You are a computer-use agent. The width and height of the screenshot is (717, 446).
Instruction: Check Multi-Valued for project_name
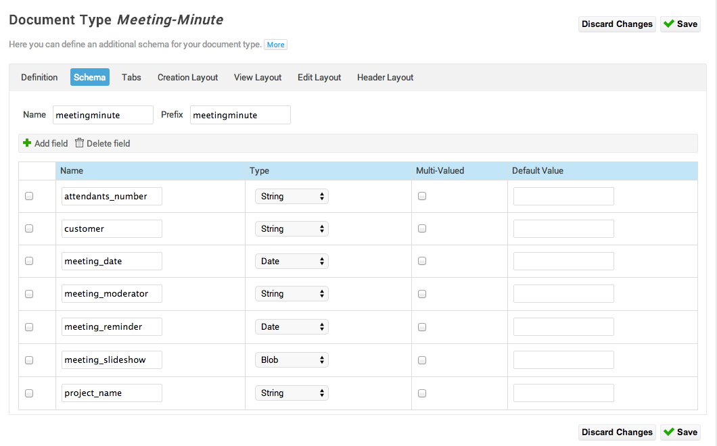(x=422, y=393)
